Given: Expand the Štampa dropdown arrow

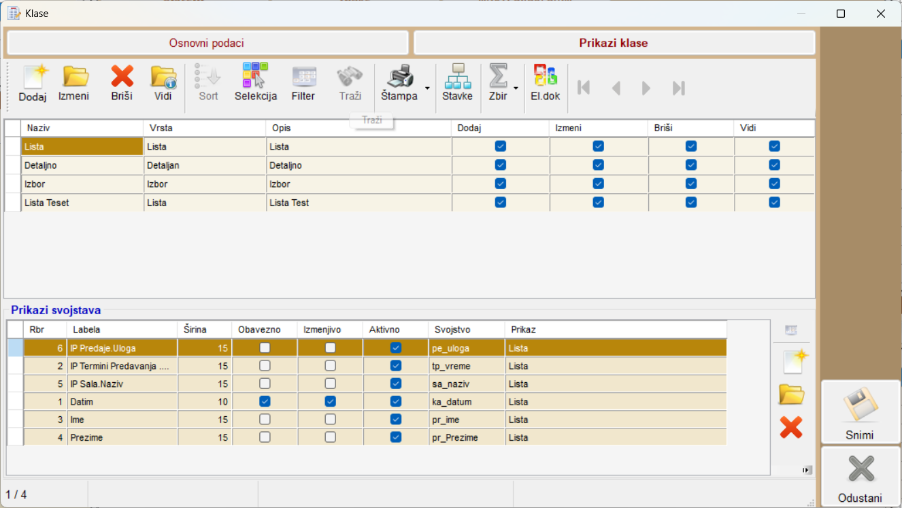Looking at the screenshot, I should [x=427, y=88].
